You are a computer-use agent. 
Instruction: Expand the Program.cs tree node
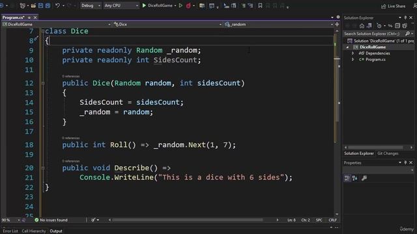(x=353, y=59)
